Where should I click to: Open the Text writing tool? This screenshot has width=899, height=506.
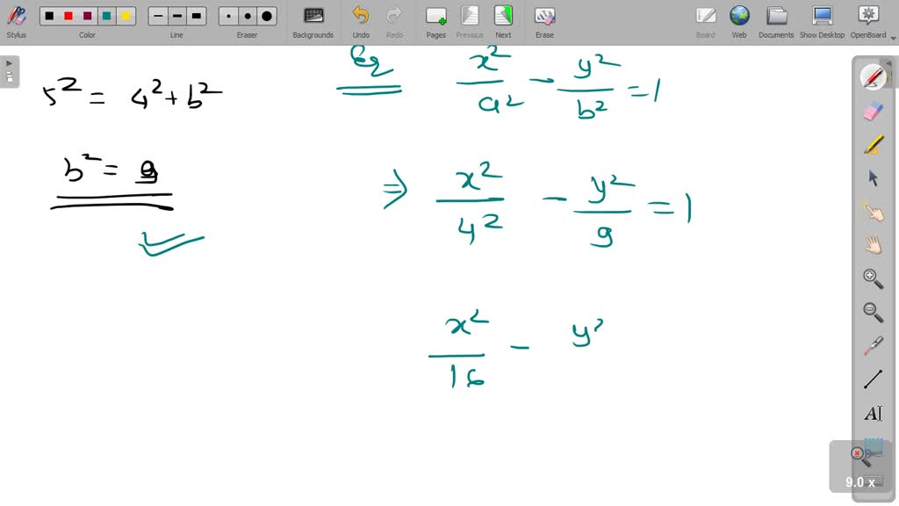[x=873, y=413]
